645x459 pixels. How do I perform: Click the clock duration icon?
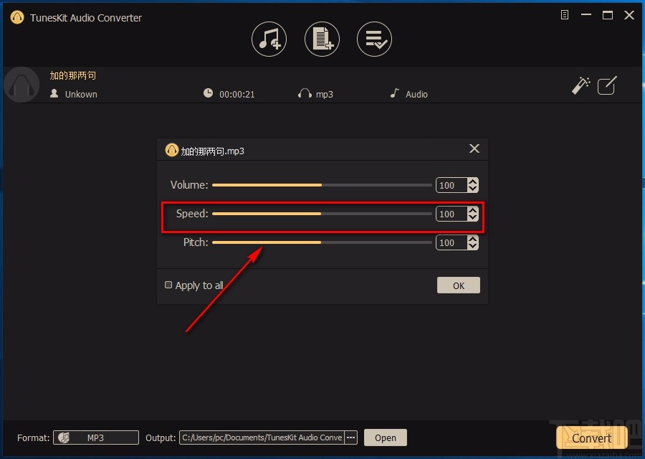point(208,93)
